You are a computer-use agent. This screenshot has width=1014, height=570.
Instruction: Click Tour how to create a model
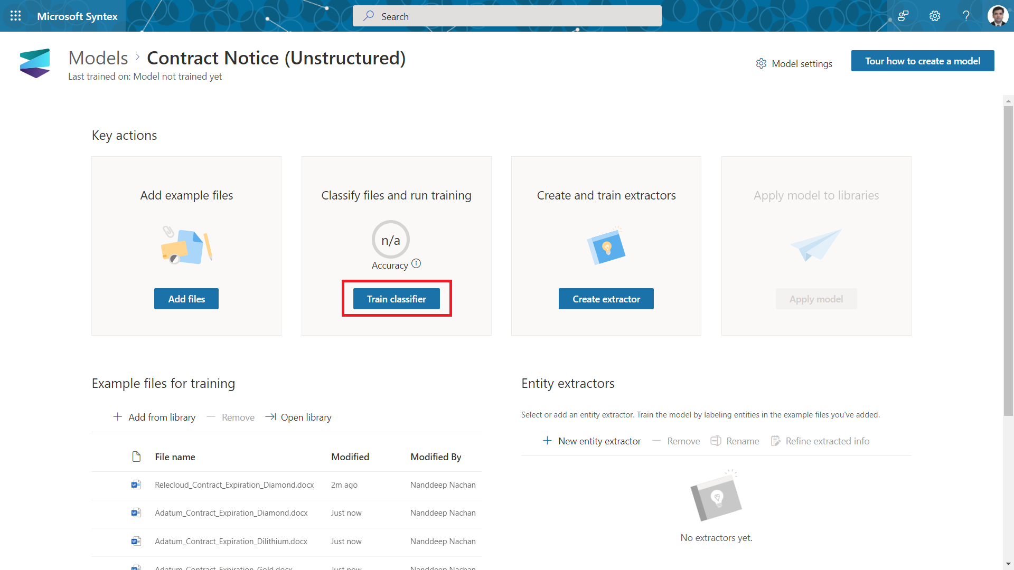[922, 61]
